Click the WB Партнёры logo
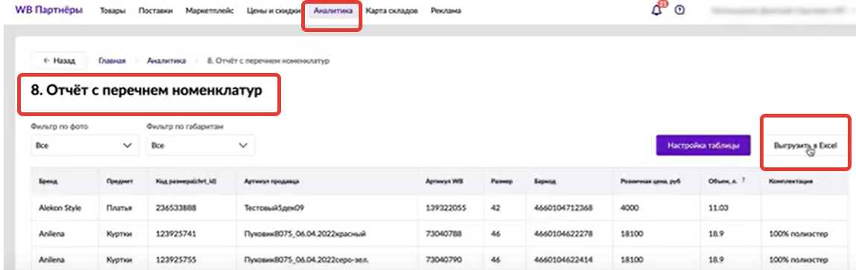The height and width of the screenshot is (270, 856). tap(49, 10)
